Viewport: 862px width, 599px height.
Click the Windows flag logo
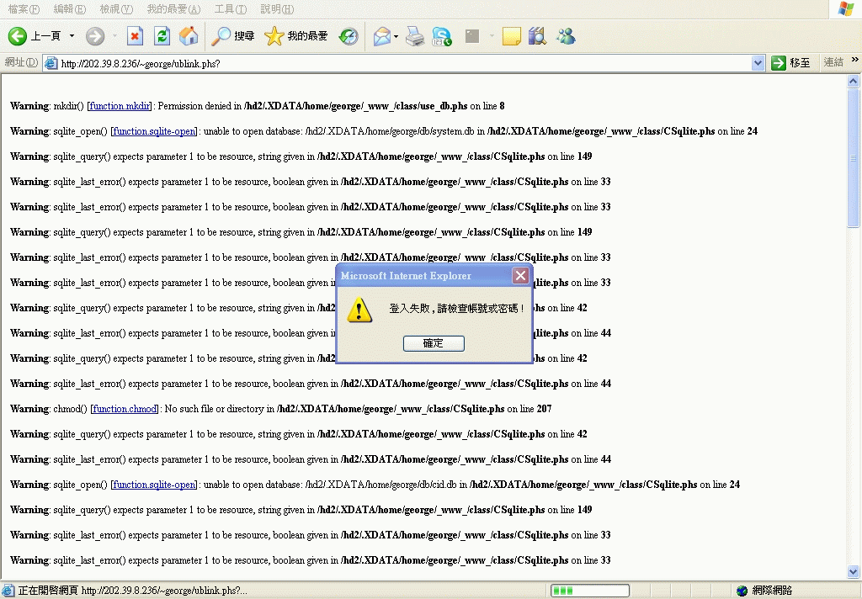click(x=846, y=8)
